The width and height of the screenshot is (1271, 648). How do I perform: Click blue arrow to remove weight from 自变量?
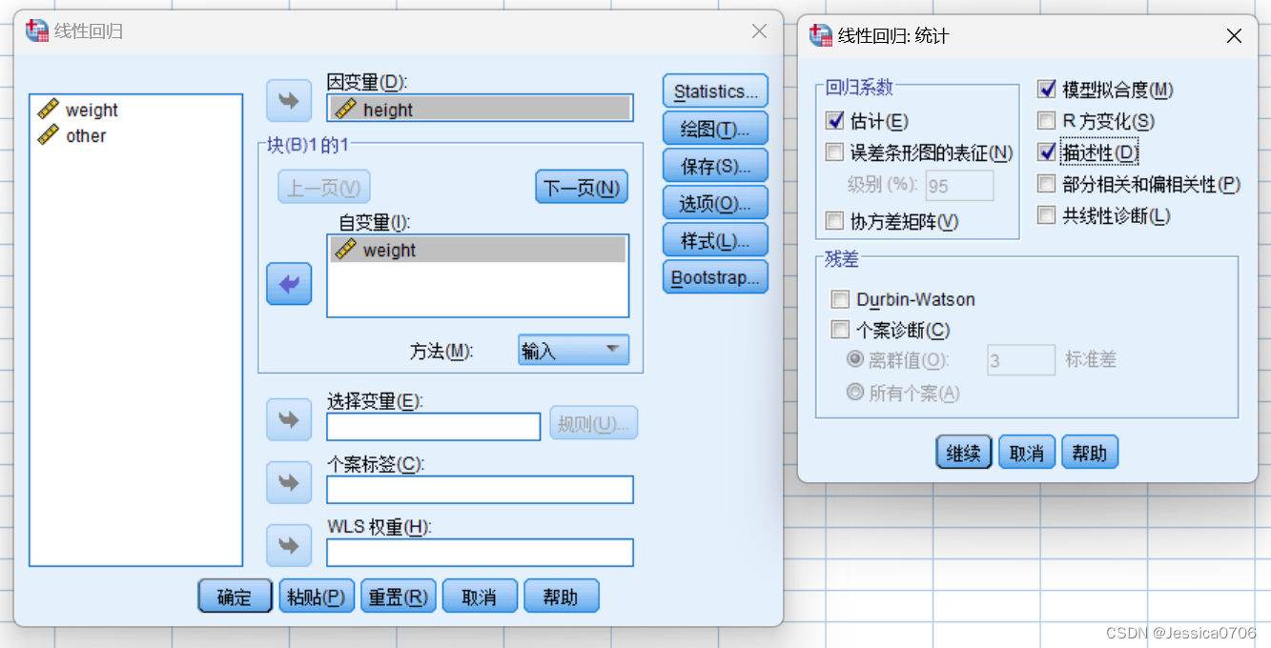[x=289, y=283]
